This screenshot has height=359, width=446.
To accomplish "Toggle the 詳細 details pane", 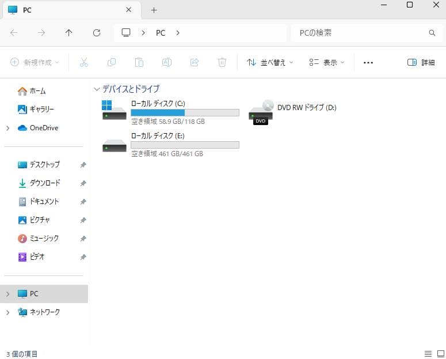I will [x=421, y=62].
